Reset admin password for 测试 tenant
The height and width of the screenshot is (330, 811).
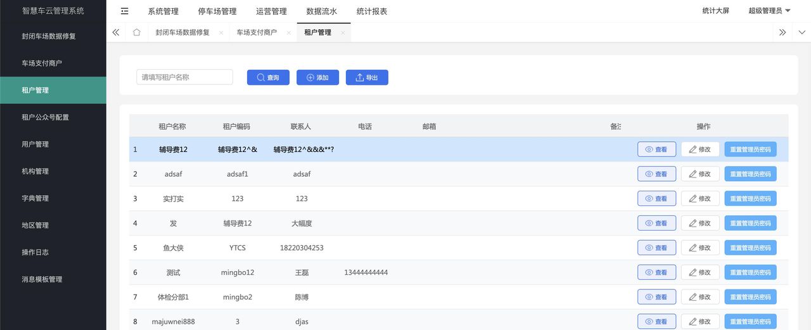coord(750,272)
